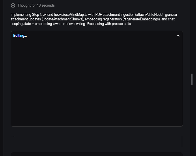The image size is (196, 156).
Task: Click the word "granular" in the message
Action: click(x=171, y=15)
